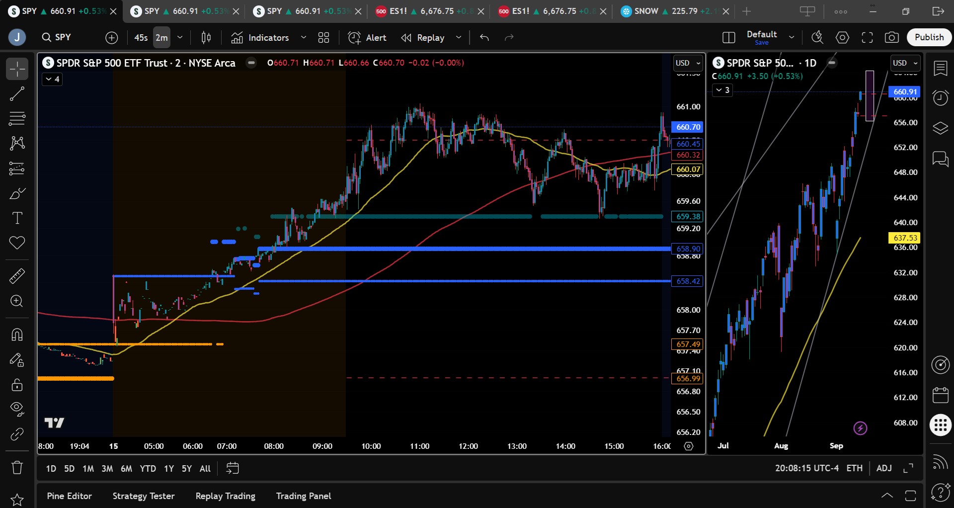954x508 pixels.
Task: Create an Alert
Action: 368,37
